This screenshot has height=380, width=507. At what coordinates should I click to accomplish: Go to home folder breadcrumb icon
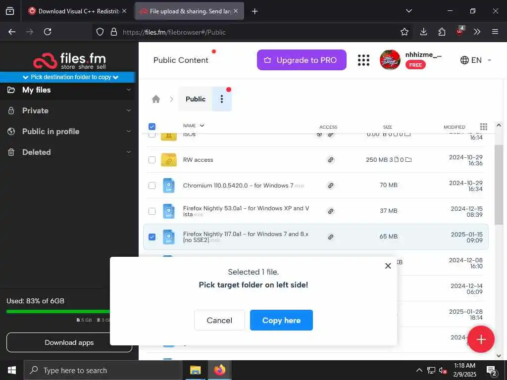(x=156, y=99)
